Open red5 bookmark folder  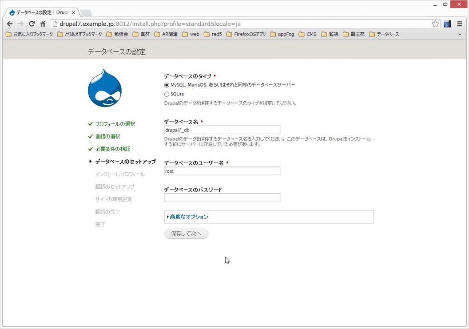[x=213, y=34]
